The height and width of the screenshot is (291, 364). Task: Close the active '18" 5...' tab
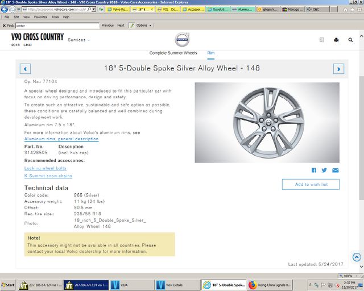click(152, 10)
